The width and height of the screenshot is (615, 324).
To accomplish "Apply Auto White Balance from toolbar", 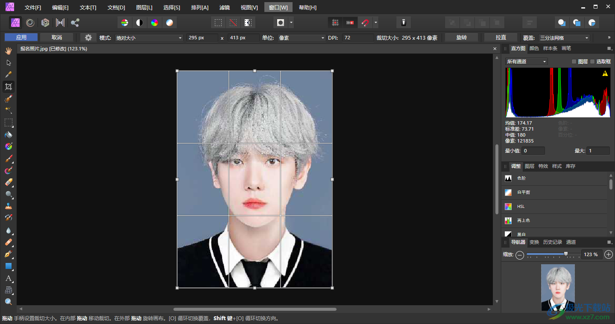I will tap(170, 23).
